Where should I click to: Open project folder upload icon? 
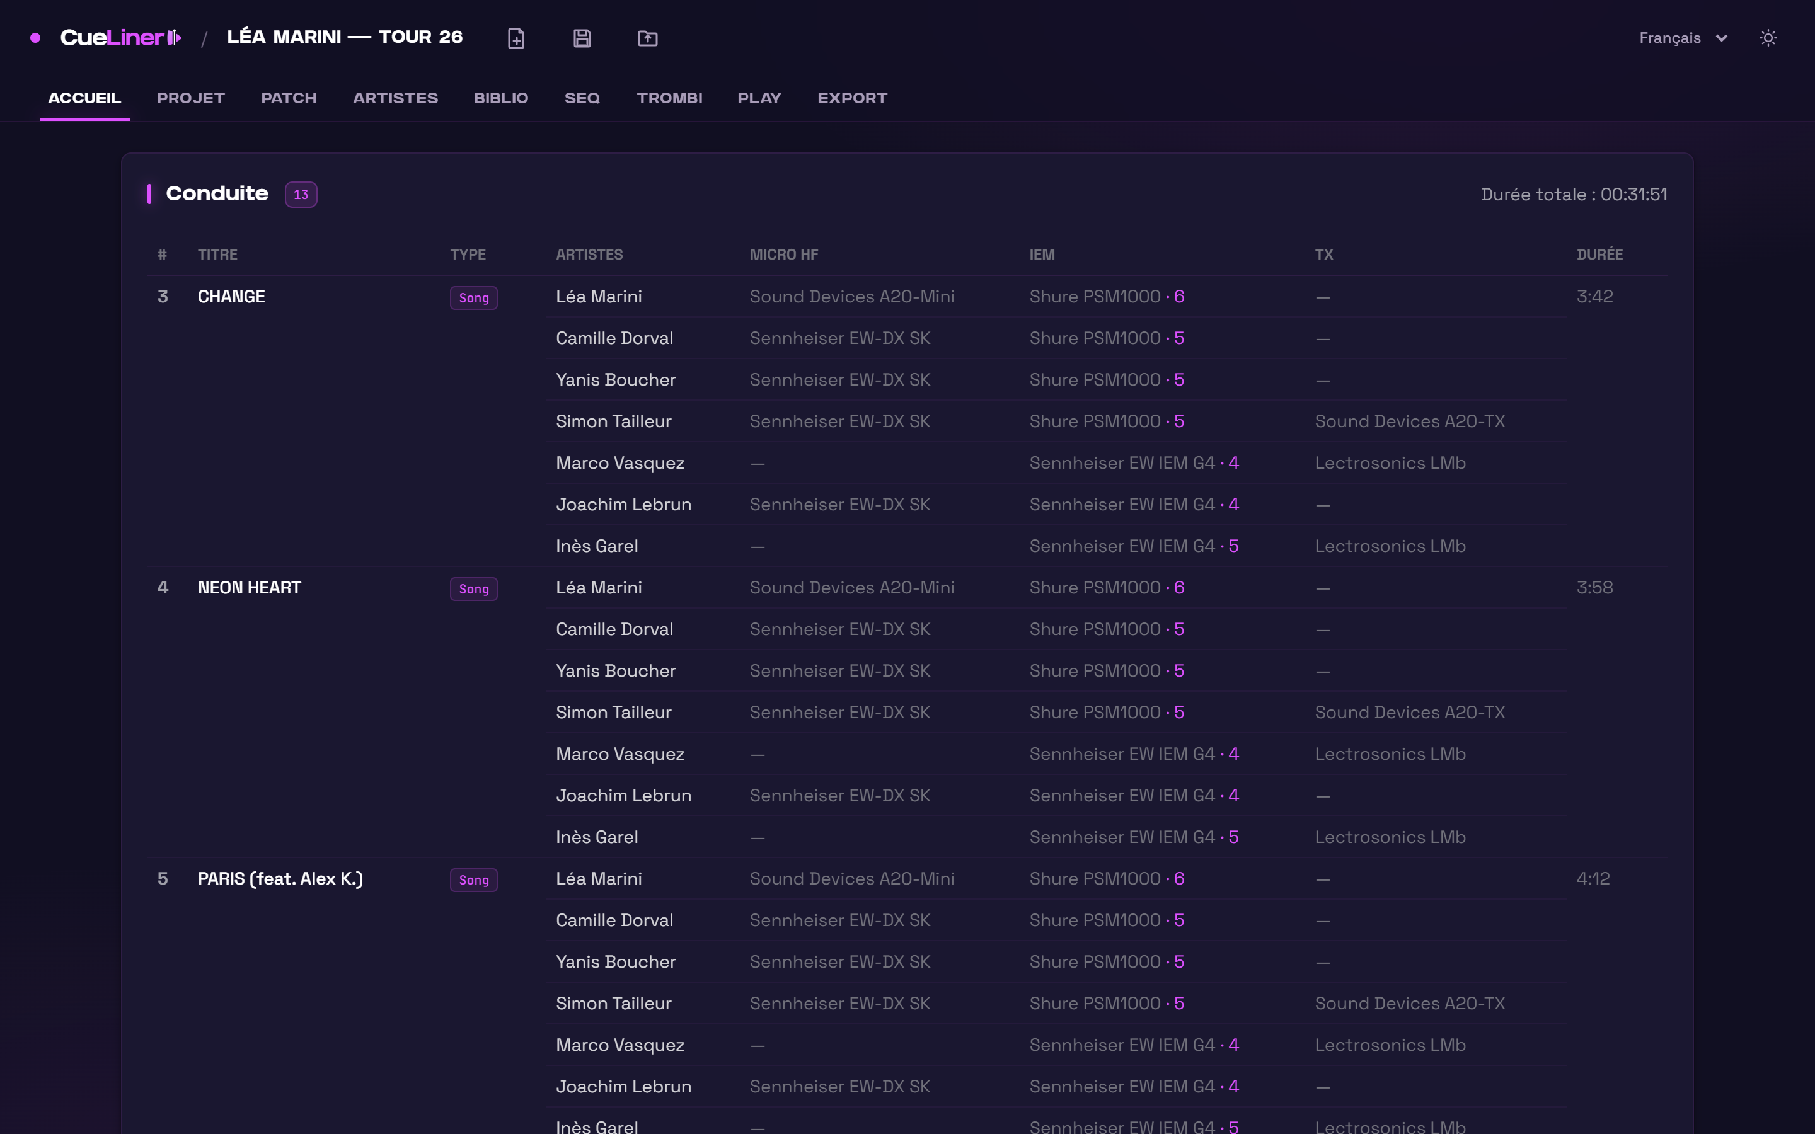[x=647, y=38]
